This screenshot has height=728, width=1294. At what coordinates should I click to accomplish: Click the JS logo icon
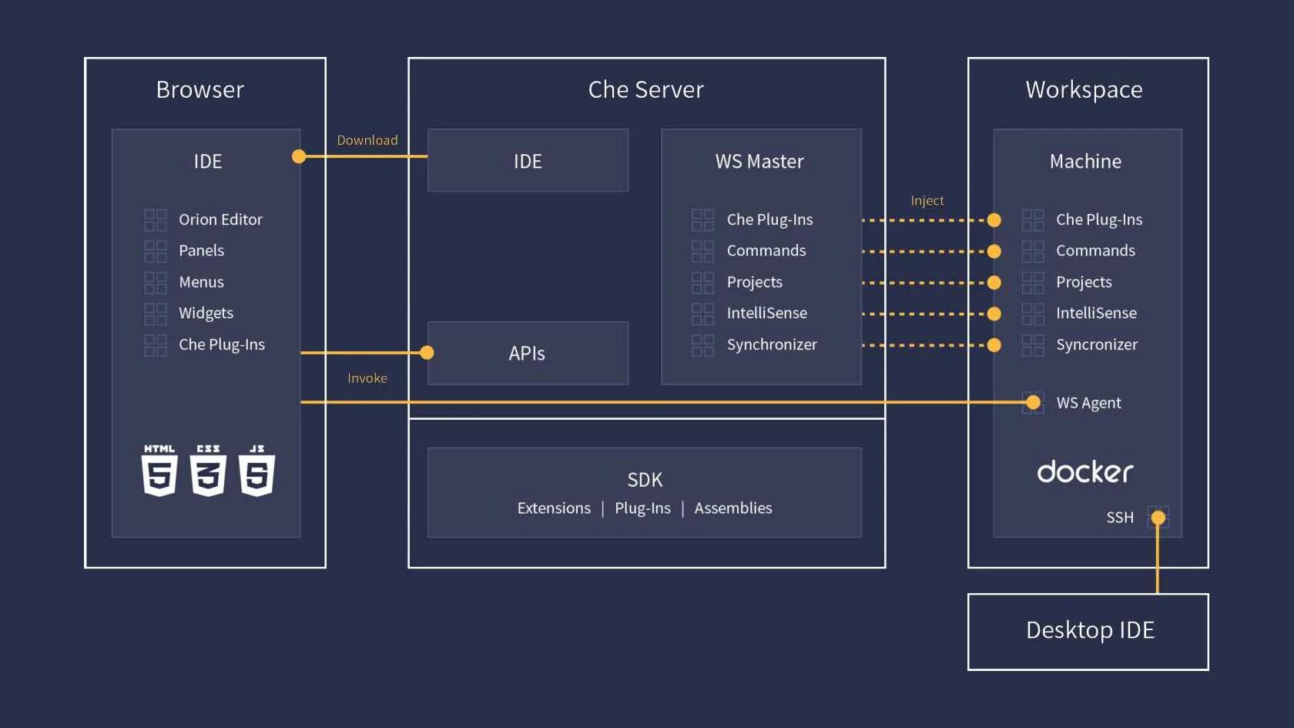(x=256, y=470)
